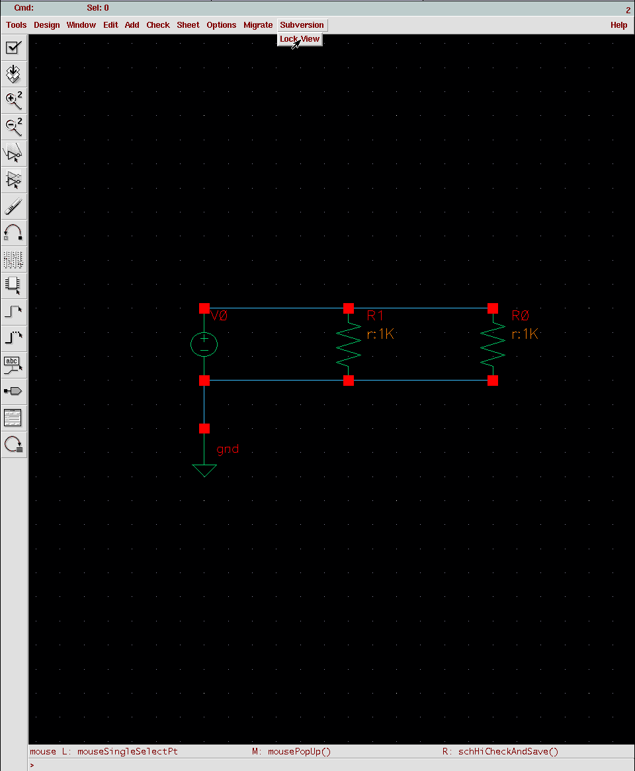Screen dimensions: 635x771
Task: Click the V0 instance label
Action: 219,316
